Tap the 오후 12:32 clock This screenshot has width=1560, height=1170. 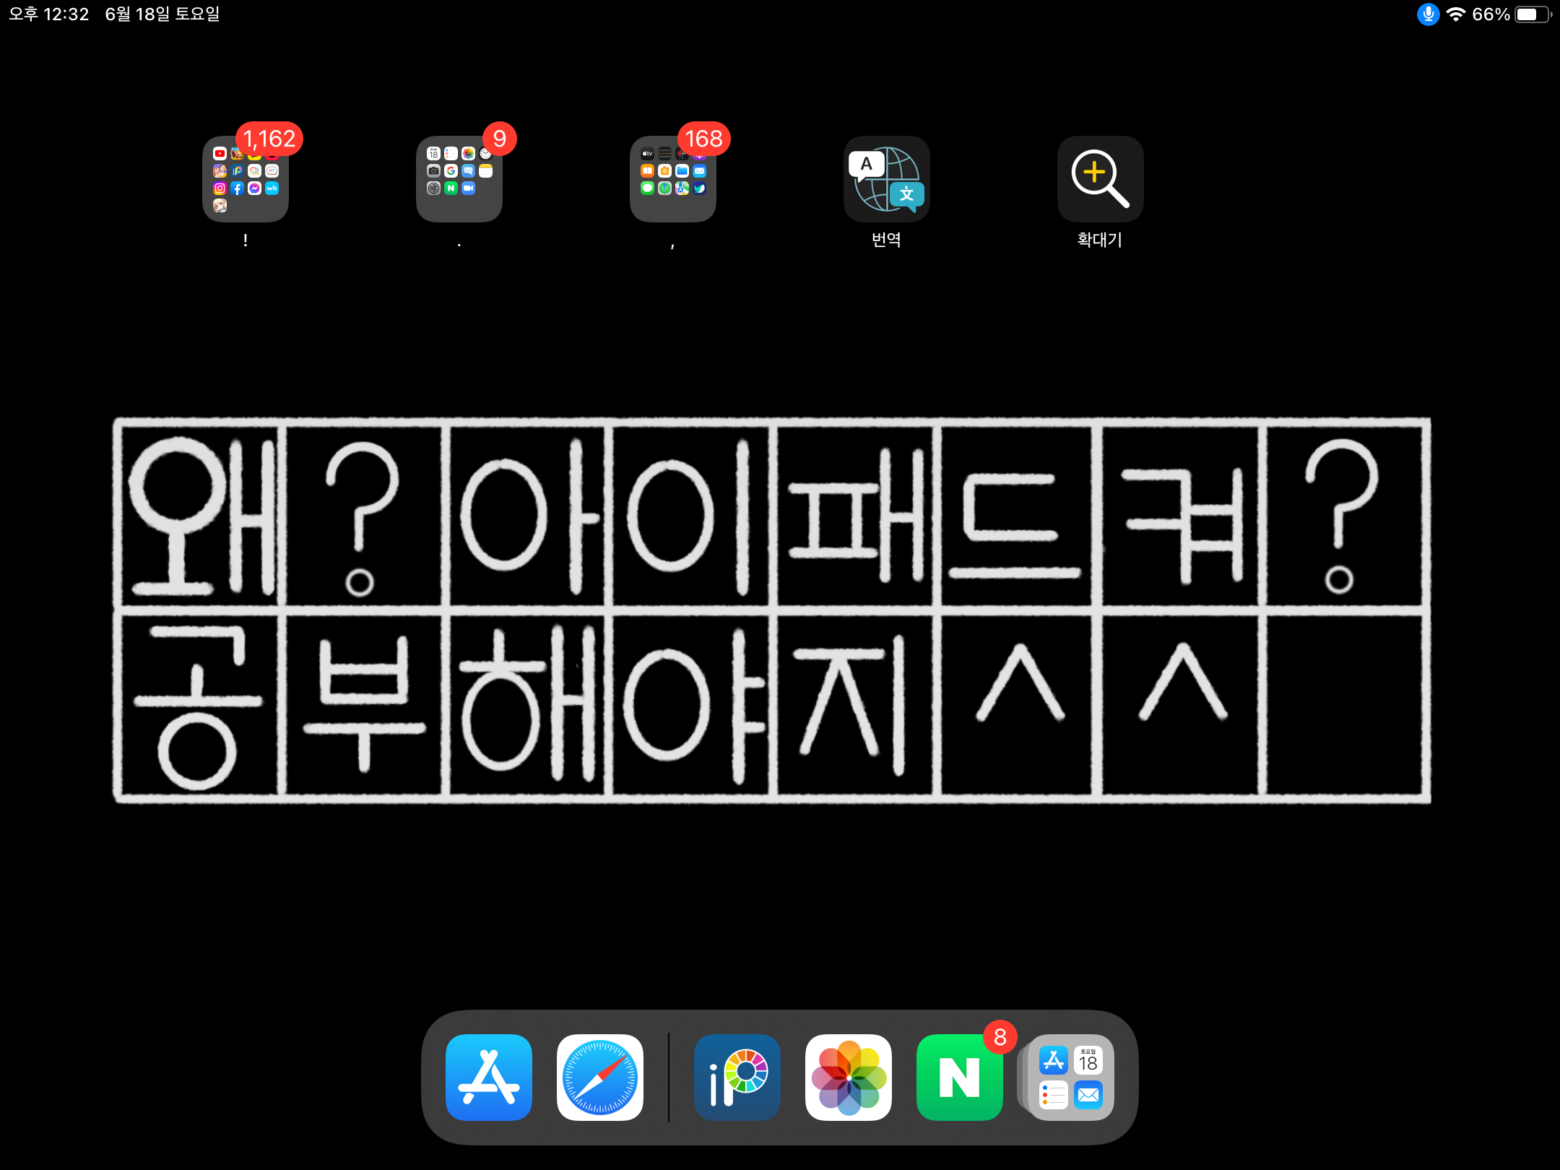pos(48,14)
